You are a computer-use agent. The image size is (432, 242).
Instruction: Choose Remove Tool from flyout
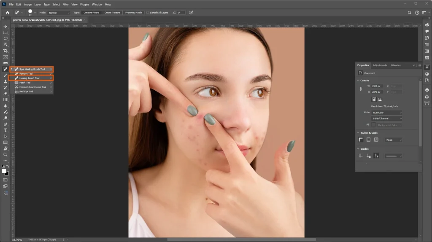tap(31, 73)
